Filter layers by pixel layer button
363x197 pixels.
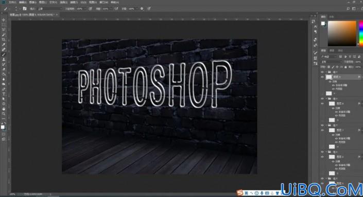(340, 57)
